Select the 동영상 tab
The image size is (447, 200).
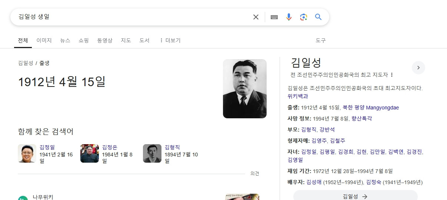click(x=105, y=40)
